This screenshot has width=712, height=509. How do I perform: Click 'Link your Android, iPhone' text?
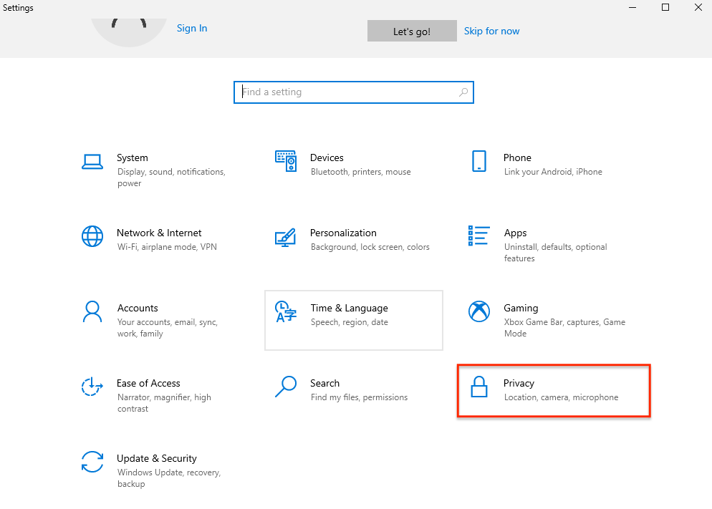[x=553, y=172]
